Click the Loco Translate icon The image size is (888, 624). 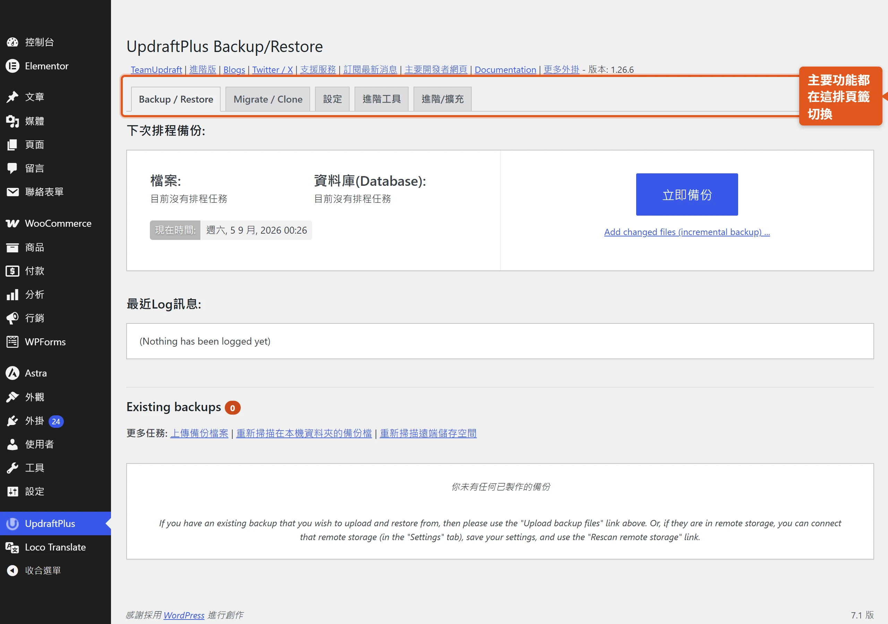coord(12,547)
